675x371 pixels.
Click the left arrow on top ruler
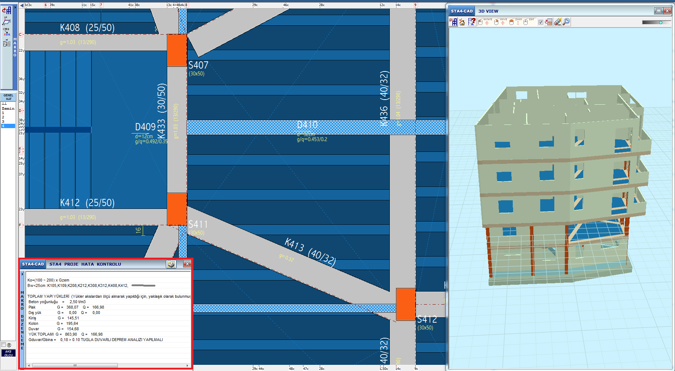[22, 5]
